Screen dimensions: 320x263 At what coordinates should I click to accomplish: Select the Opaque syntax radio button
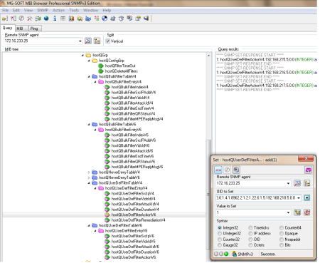pos(282,234)
